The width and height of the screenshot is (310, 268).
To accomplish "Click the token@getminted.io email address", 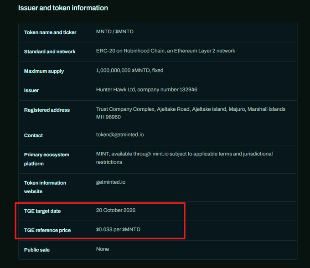I will pyautogui.click(x=120, y=134).
